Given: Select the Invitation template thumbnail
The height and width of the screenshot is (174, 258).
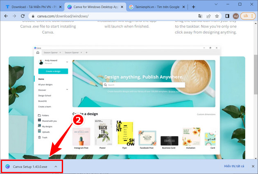Looking at the screenshot, I should [x=191, y=137].
